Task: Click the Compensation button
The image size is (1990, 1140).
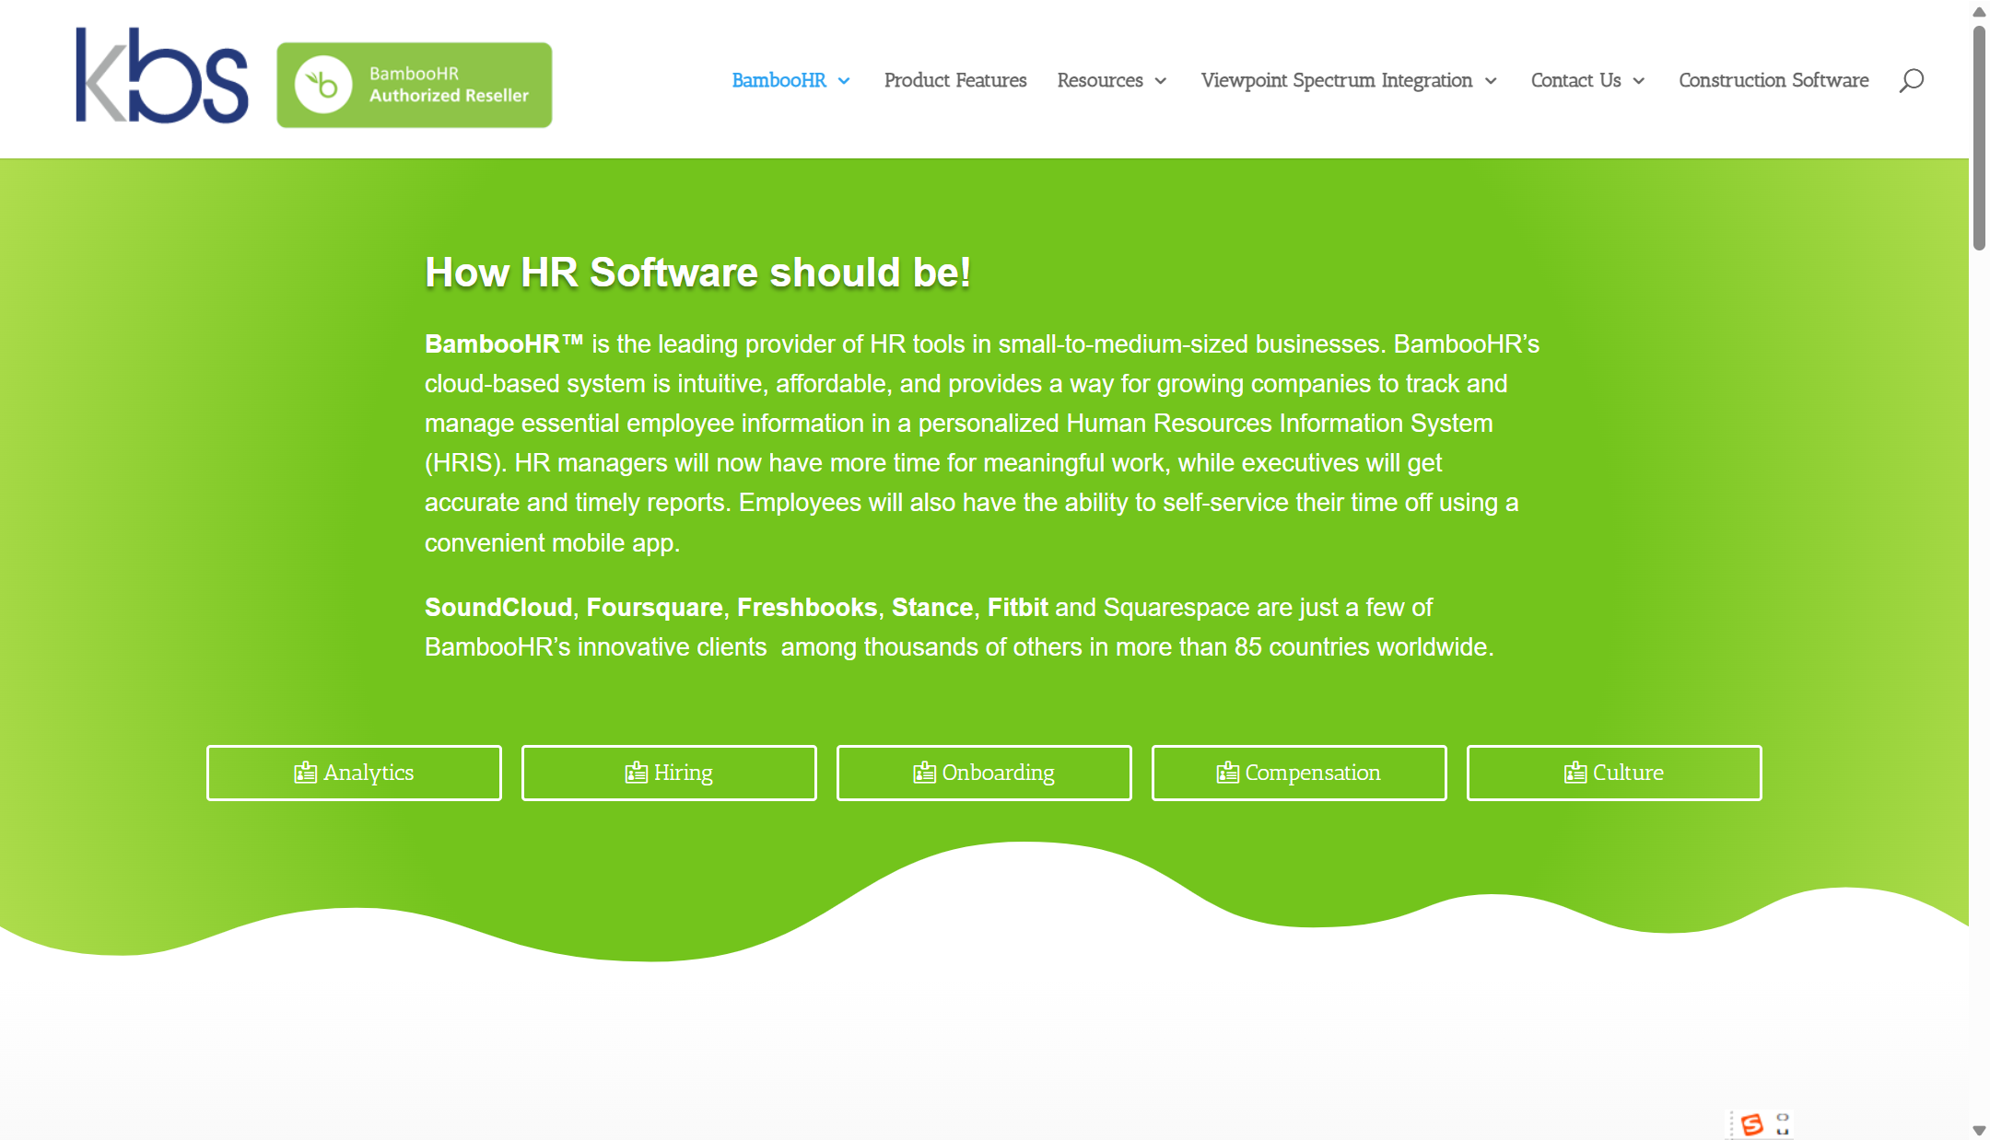Action: (1298, 773)
